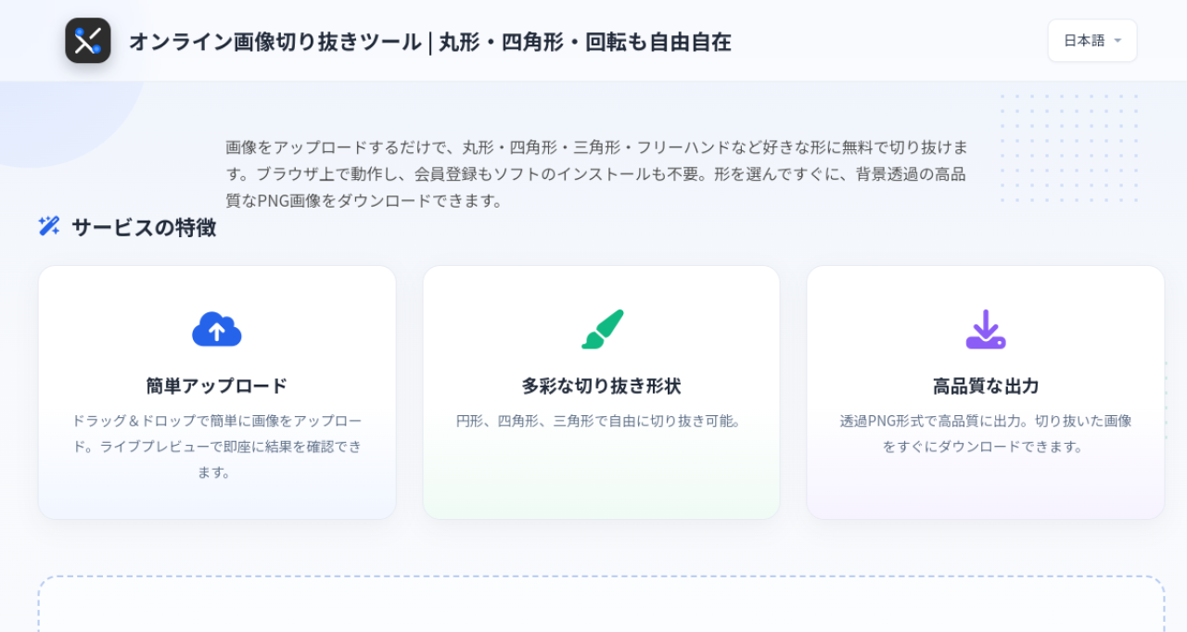
Task: Click the dropdown arrow beside 日本語
Action: 1117,41
